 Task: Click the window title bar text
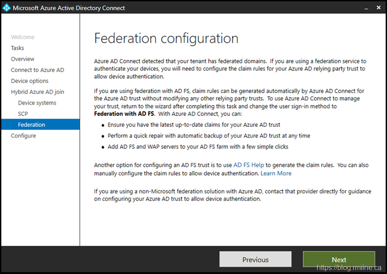pyautogui.click(x=69, y=8)
